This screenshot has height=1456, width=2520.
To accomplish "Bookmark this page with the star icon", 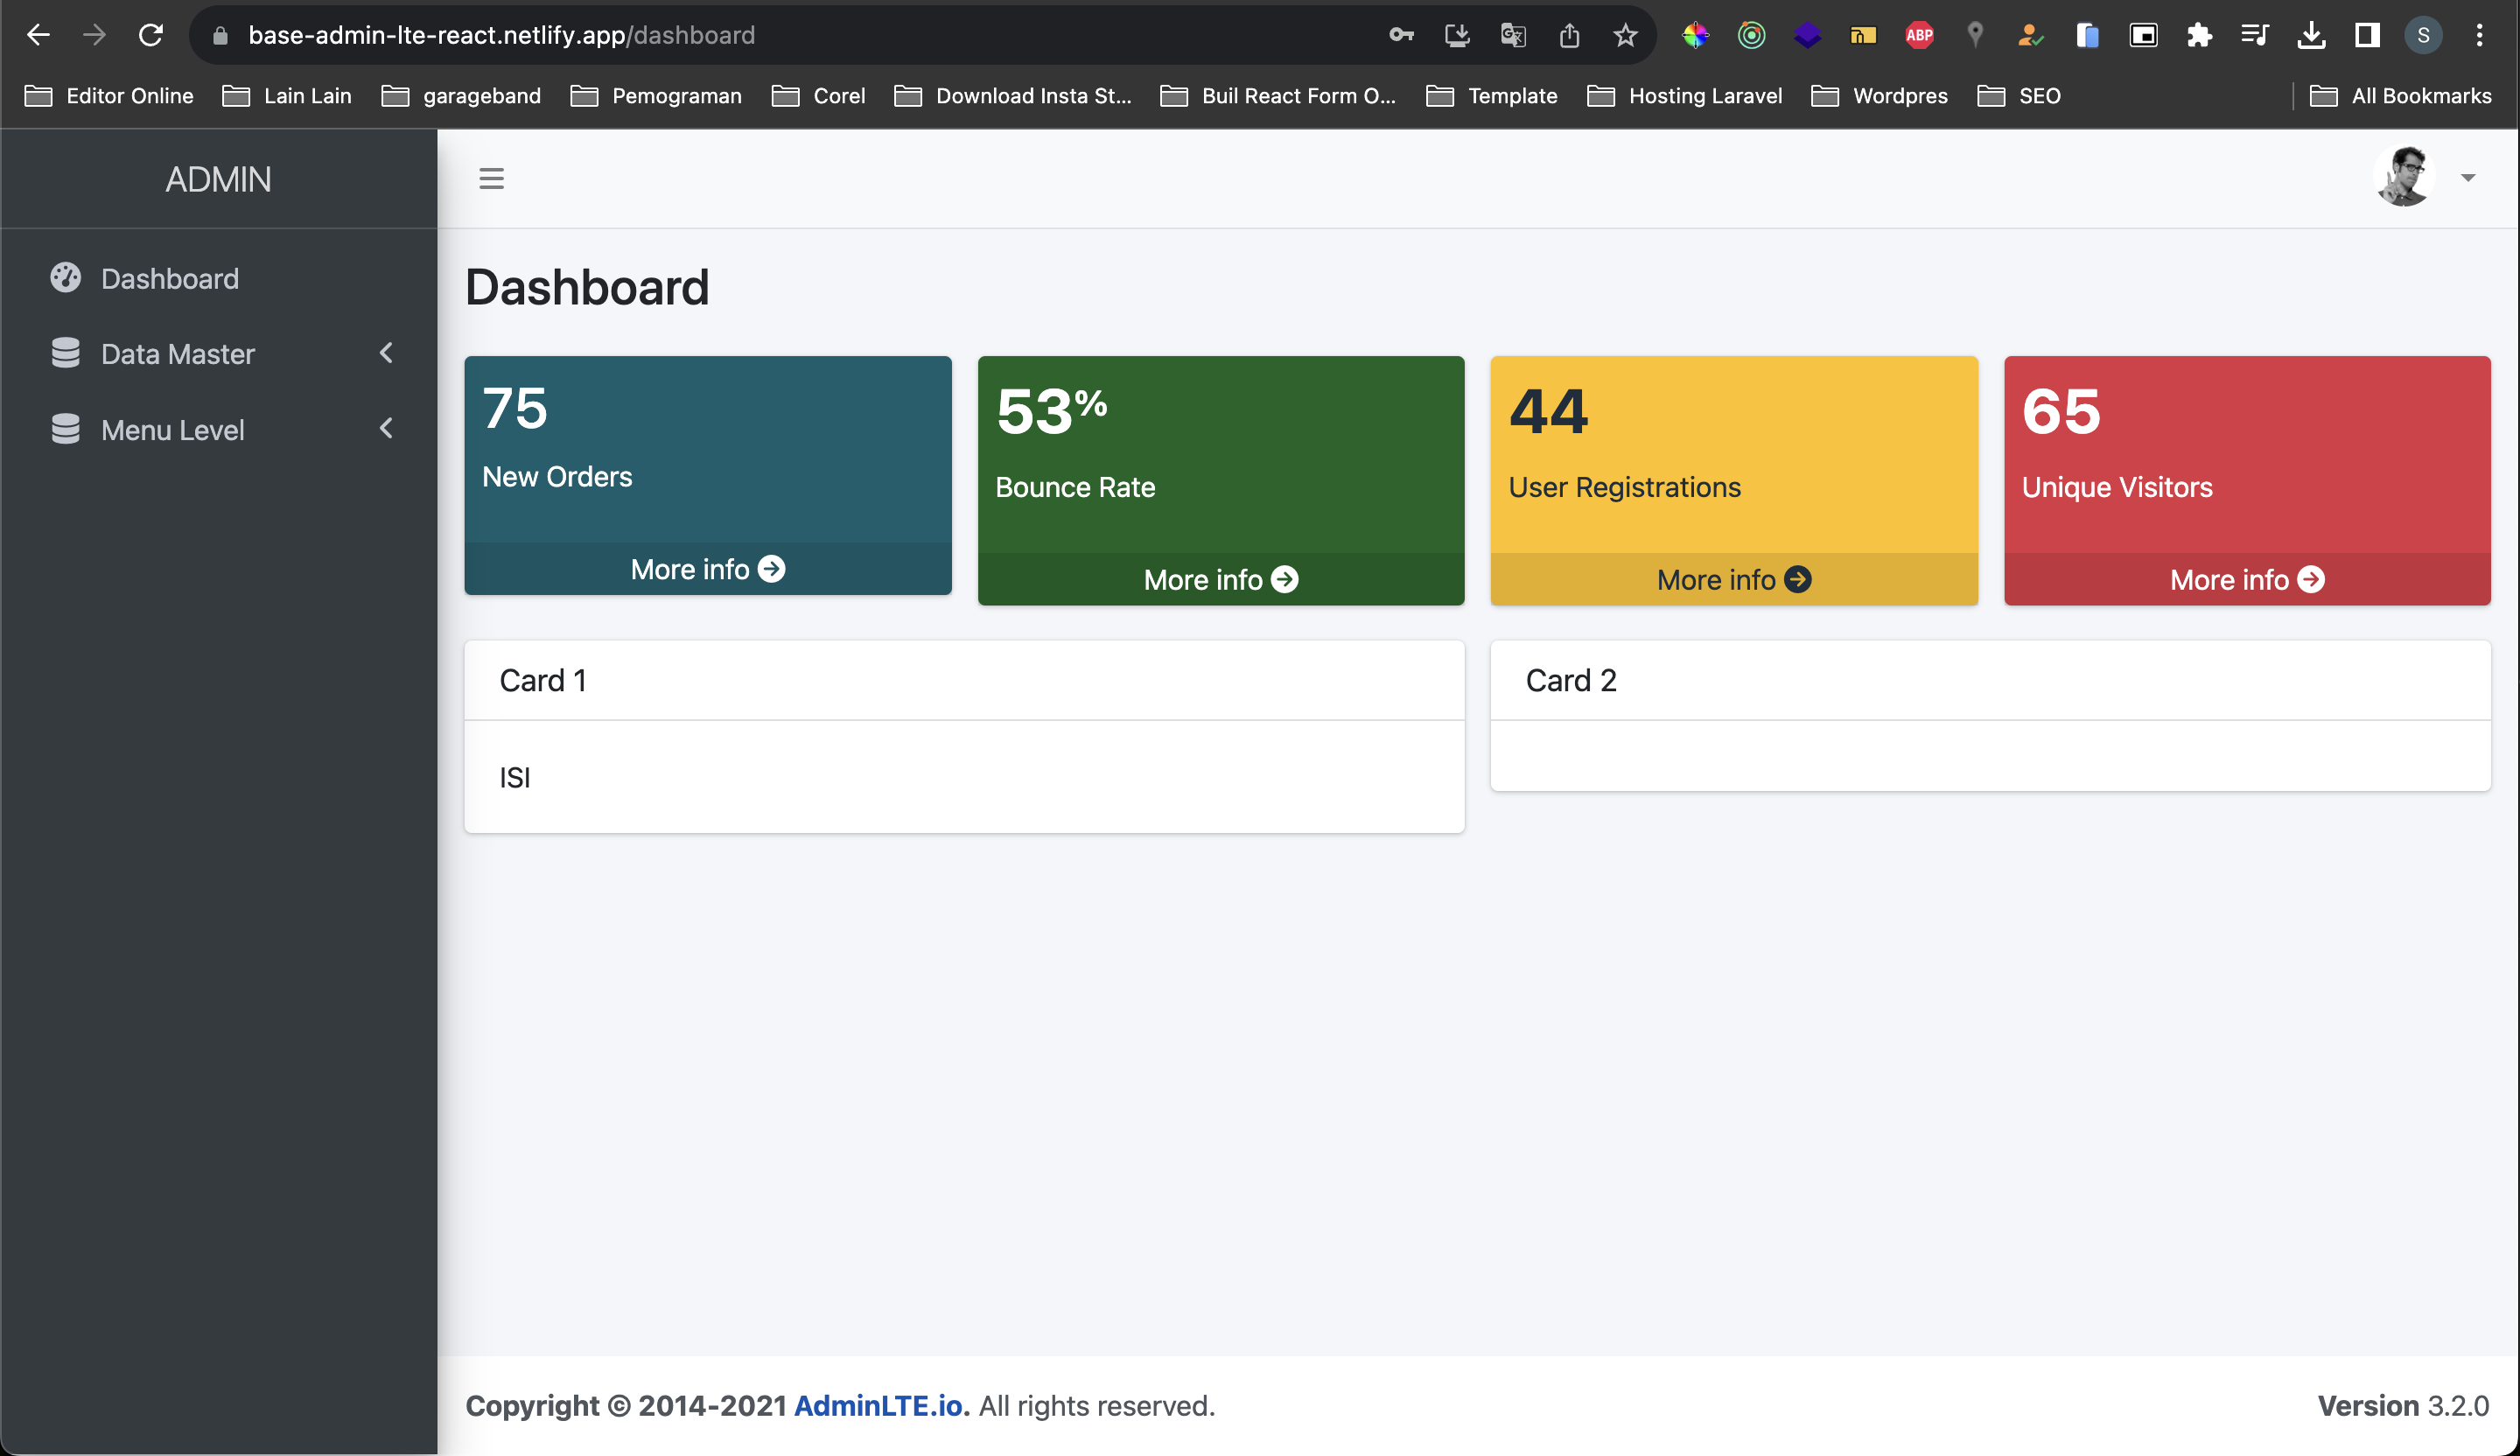I will (1625, 36).
